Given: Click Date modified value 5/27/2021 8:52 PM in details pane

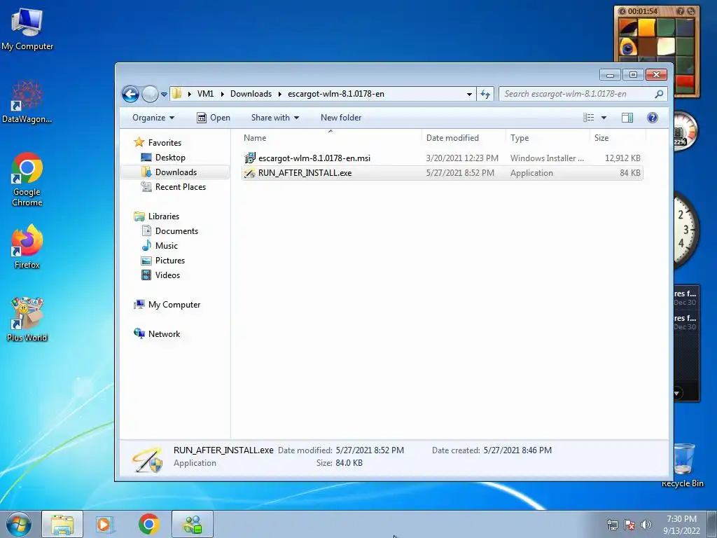Looking at the screenshot, I should point(370,450).
